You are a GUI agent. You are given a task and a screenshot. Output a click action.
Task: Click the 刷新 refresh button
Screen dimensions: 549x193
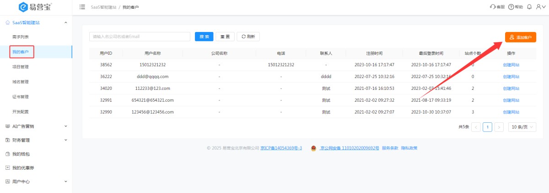(248, 37)
